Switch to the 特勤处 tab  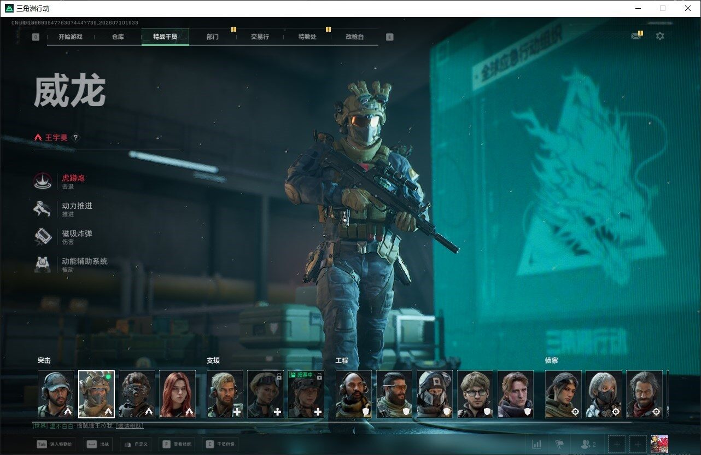pos(307,37)
